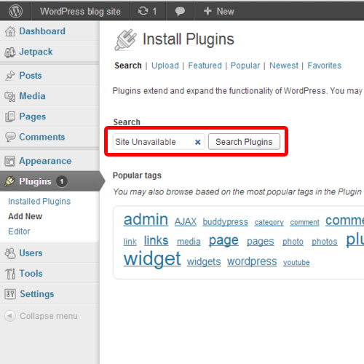This screenshot has height=364, width=364.
Task: Click the Install Plugins plug header icon
Action: 126,39
